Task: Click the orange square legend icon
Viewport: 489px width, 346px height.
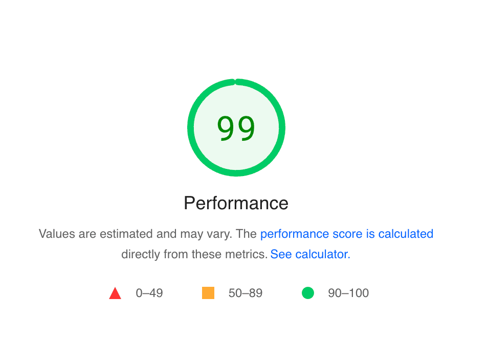Action: point(208,293)
